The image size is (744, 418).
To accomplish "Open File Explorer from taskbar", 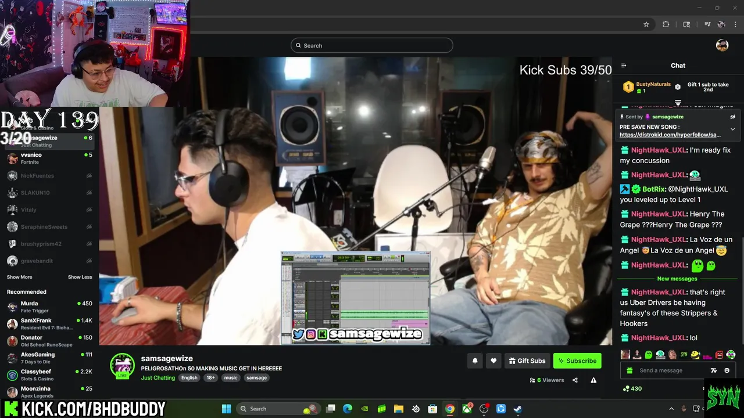I will [x=399, y=409].
